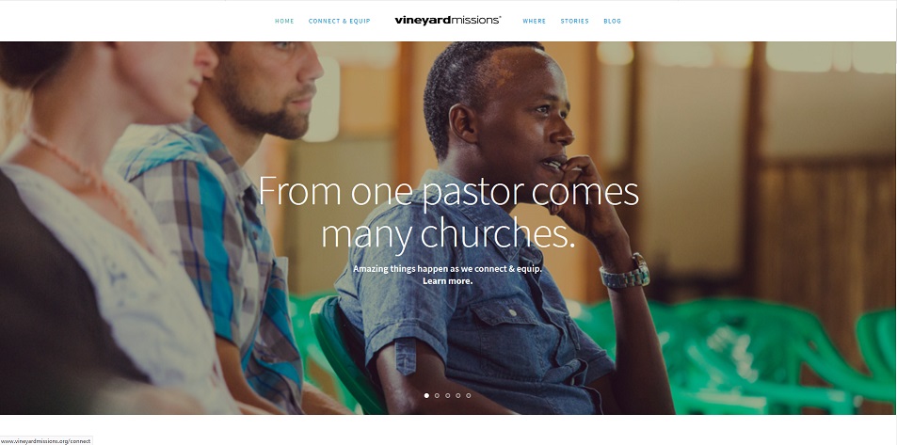Open the STORIES navigation link
This screenshot has width=897, height=445.
click(x=574, y=21)
